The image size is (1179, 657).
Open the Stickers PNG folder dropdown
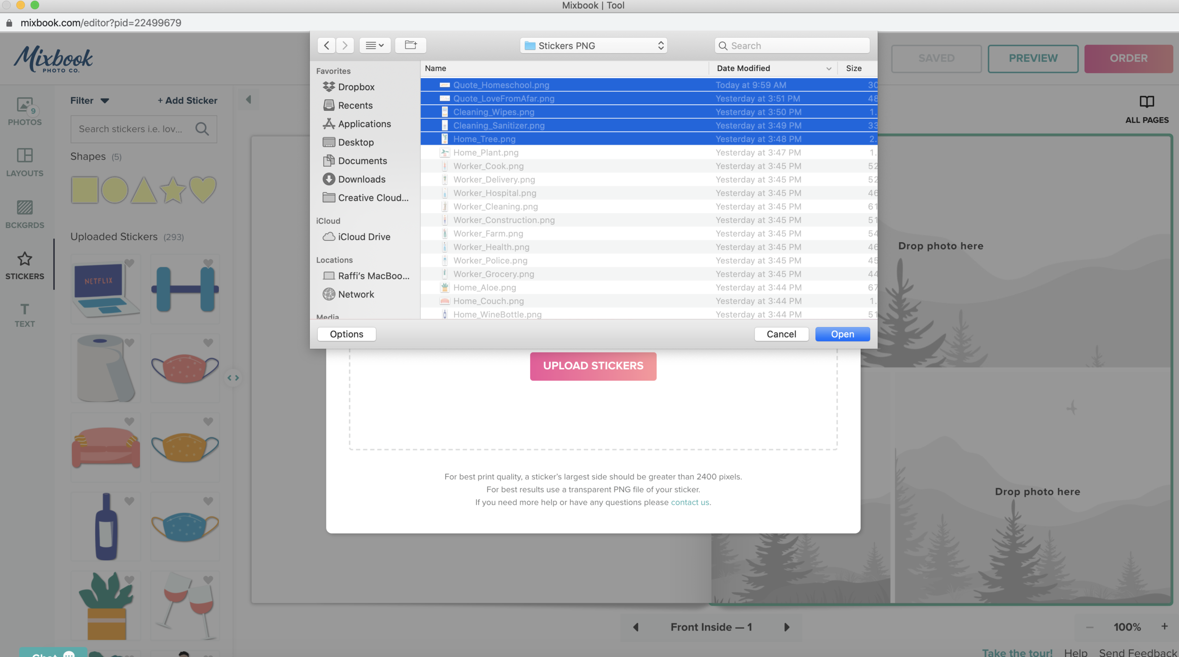point(593,46)
